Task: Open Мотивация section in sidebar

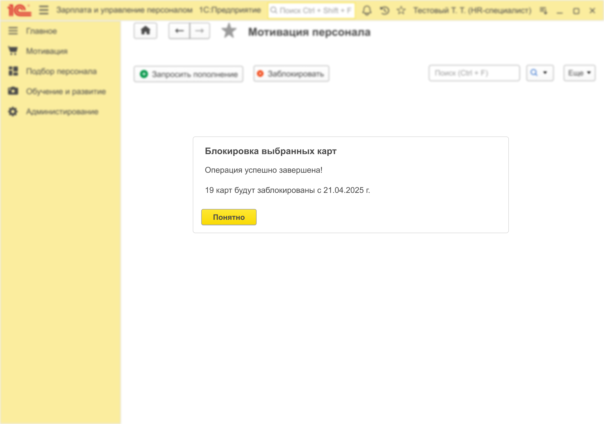Action: point(47,51)
